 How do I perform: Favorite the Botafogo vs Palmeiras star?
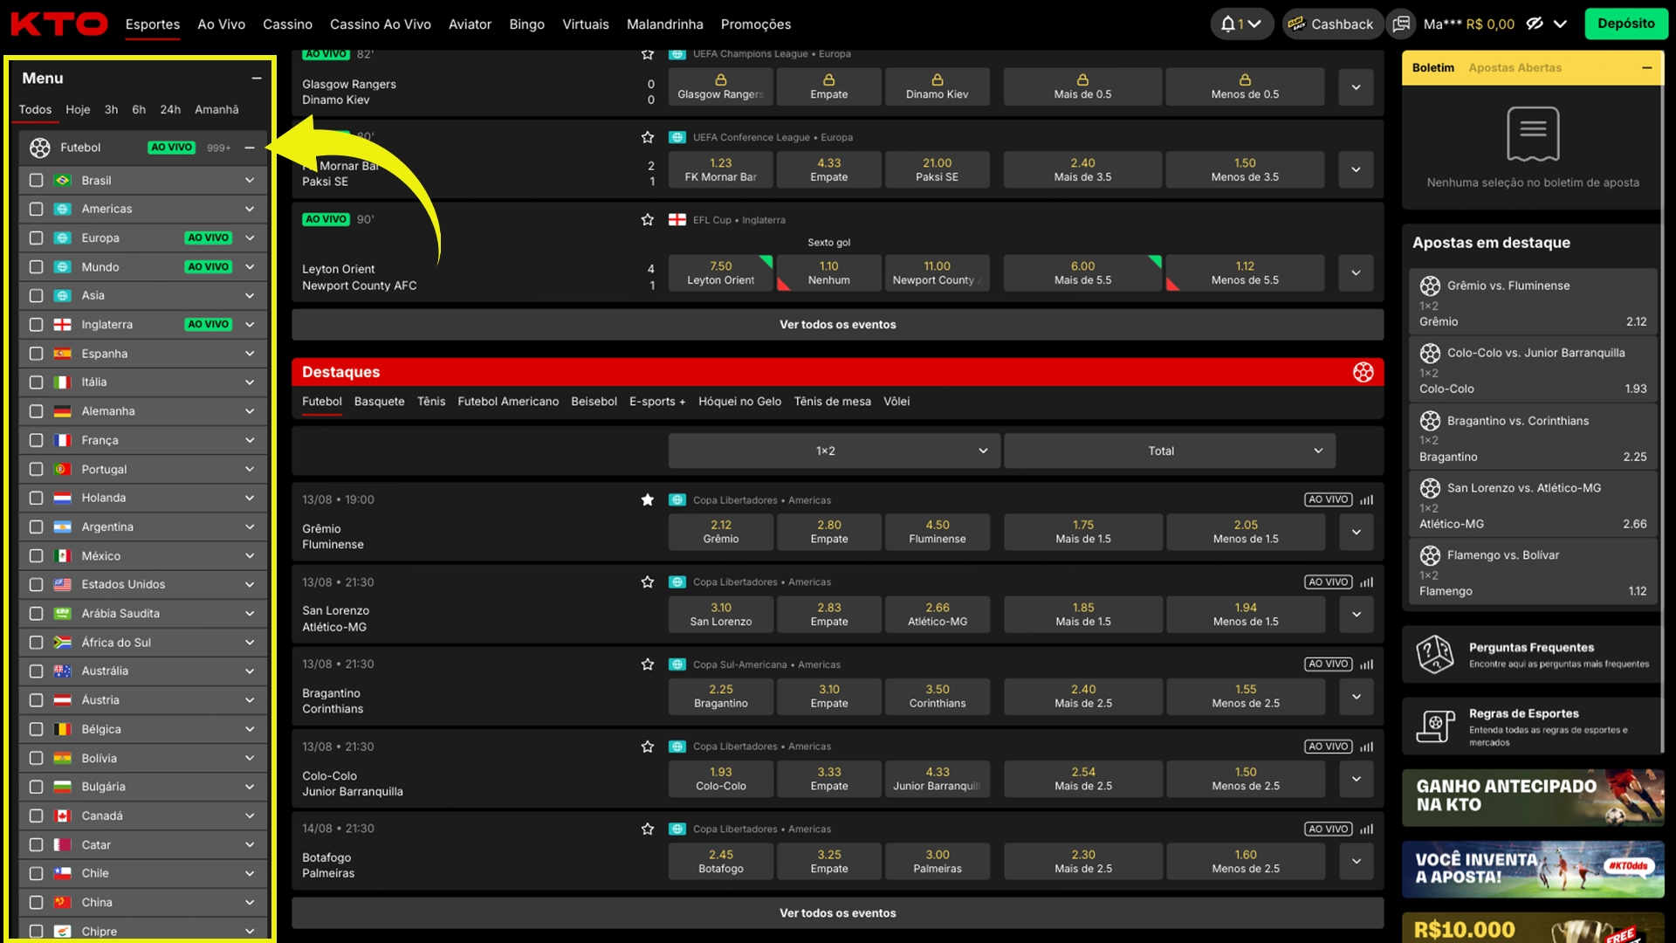(x=648, y=829)
